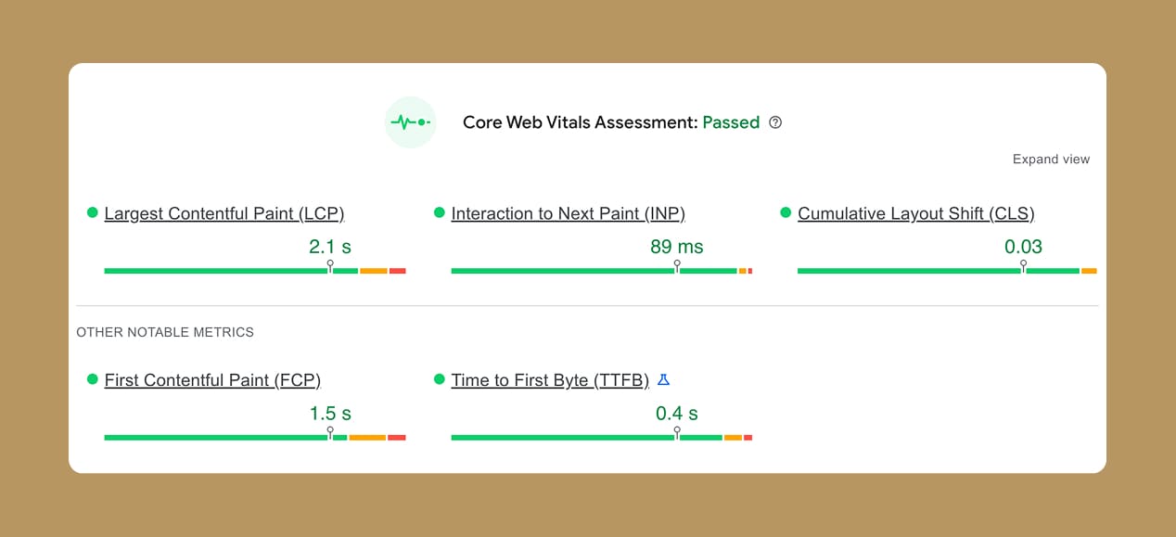Select the Other Notable Metrics section header
The image size is (1176, 537).
click(164, 332)
